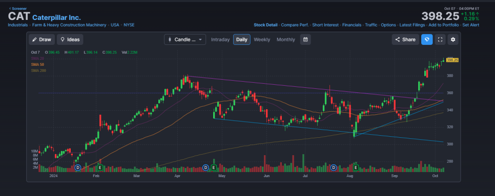The width and height of the screenshot is (495, 196).
Task: Open the chart settings gear icon
Action: (453, 40)
